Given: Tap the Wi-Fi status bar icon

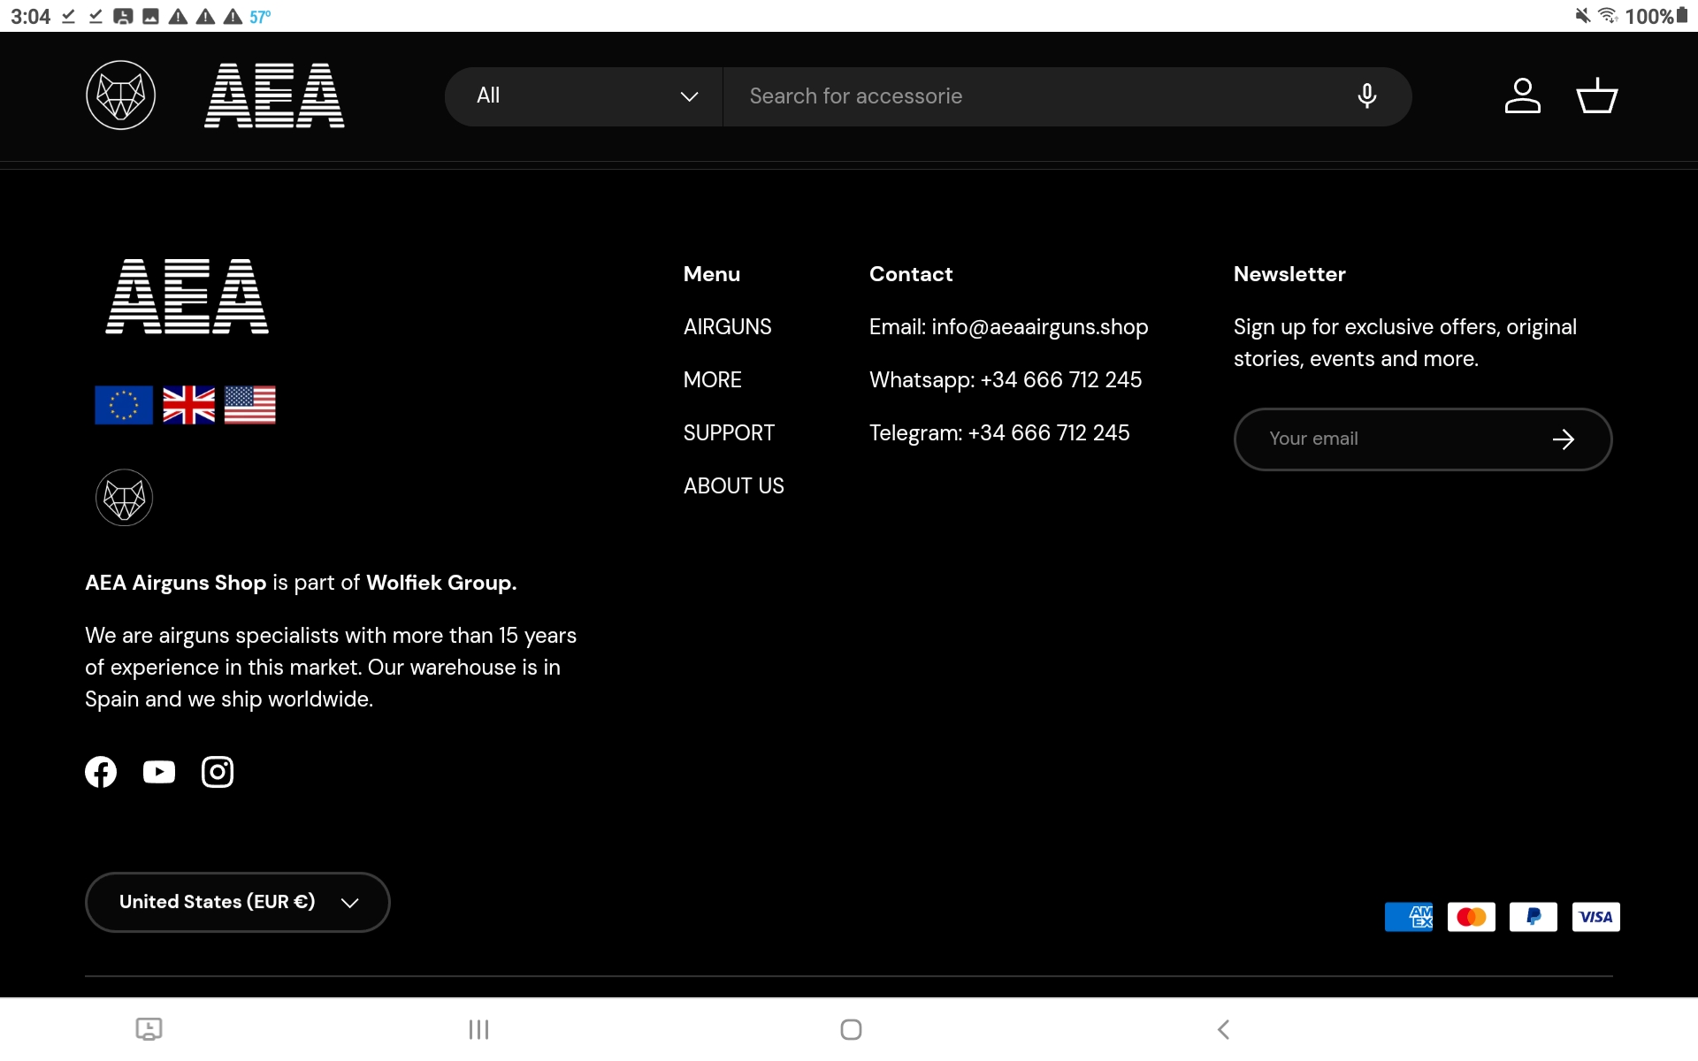Looking at the screenshot, I should [1608, 15].
